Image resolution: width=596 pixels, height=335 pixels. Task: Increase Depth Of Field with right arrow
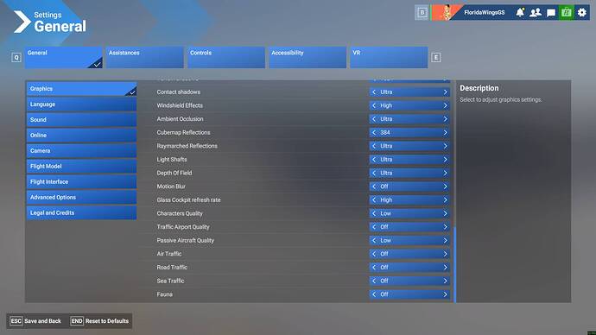point(445,173)
